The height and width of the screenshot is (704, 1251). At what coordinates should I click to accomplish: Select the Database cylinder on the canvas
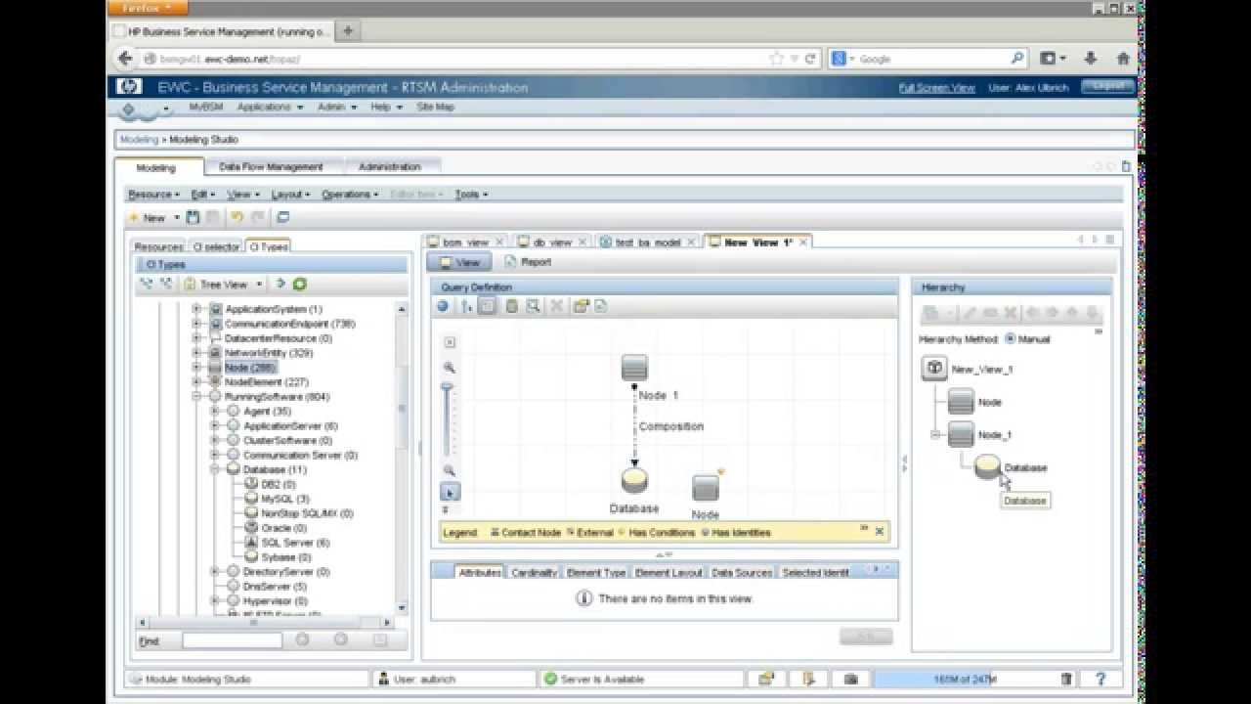(x=634, y=481)
